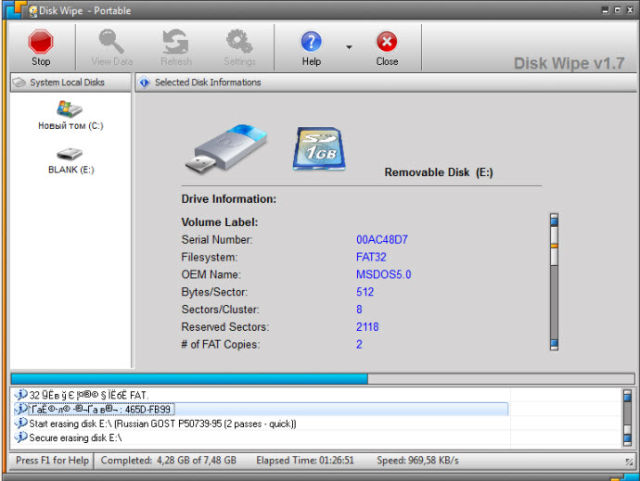Click Elapsed Time 01:26:51 status

click(305, 461)
